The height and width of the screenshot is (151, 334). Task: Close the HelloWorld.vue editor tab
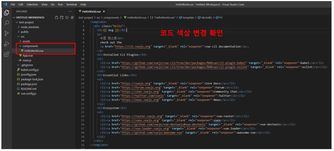[104, 11]
